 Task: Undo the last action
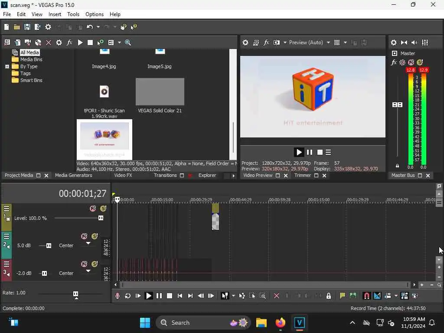pyautogui.click(x=90, y=27)
